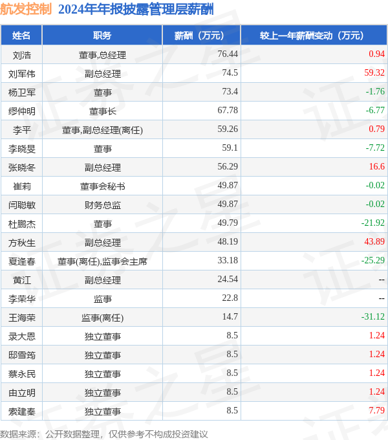Screen dimensions: 388x440
Task: Select the 董事长 position cell
Action: (x=102, y=111)
